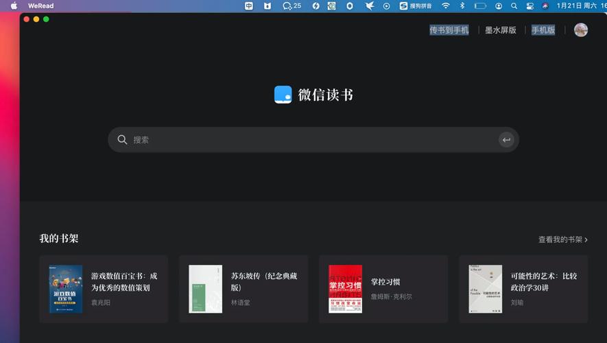This screenshot has height=343, width=607.
Task: Click the 传书到手机 link
Action: (x=449, y=29)
